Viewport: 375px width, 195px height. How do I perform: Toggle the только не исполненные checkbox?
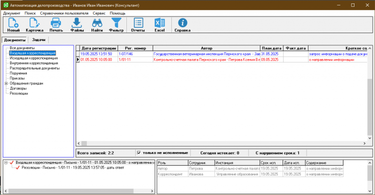tap(139, 153)
